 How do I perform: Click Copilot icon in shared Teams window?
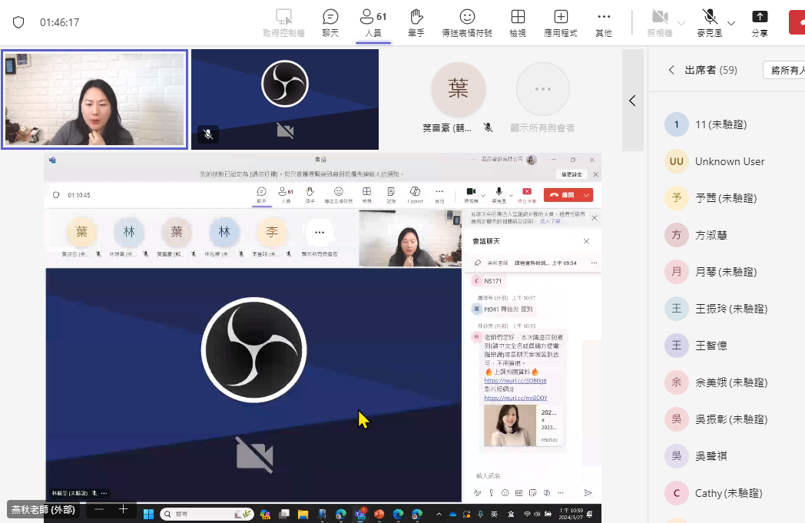415,194
